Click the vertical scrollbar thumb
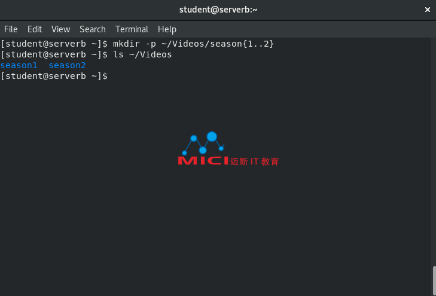Image resolution: width=436 pixels, height=296 pixels. click(434, 280)
